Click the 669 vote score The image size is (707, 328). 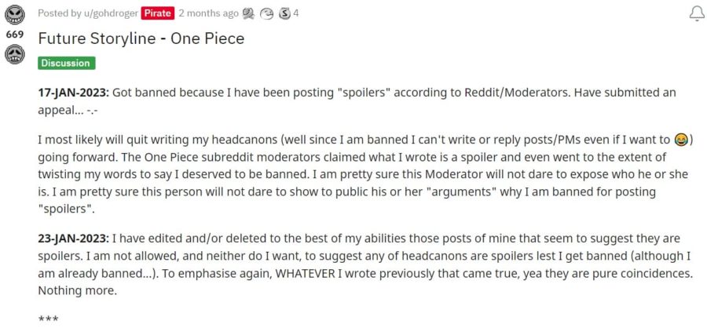tap(14, 36)
